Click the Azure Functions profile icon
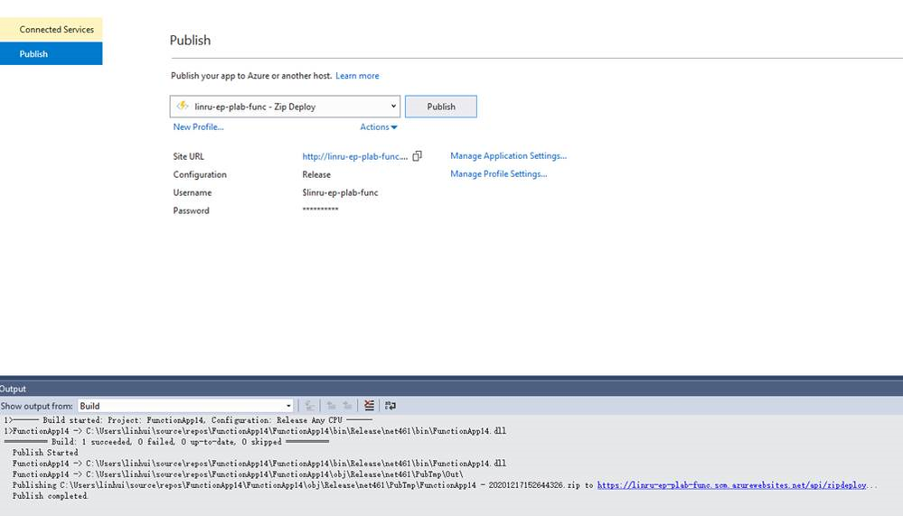This screenshot has height=516, width=903. pos(183,106)
